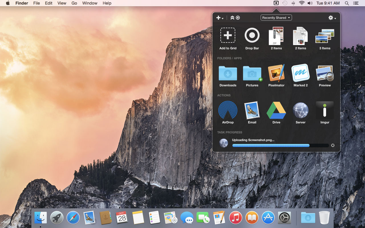Viewport: 365px width, 228px height.
Task: Open the Time Machine menu bar icon
Action: [x=285, y=3]
